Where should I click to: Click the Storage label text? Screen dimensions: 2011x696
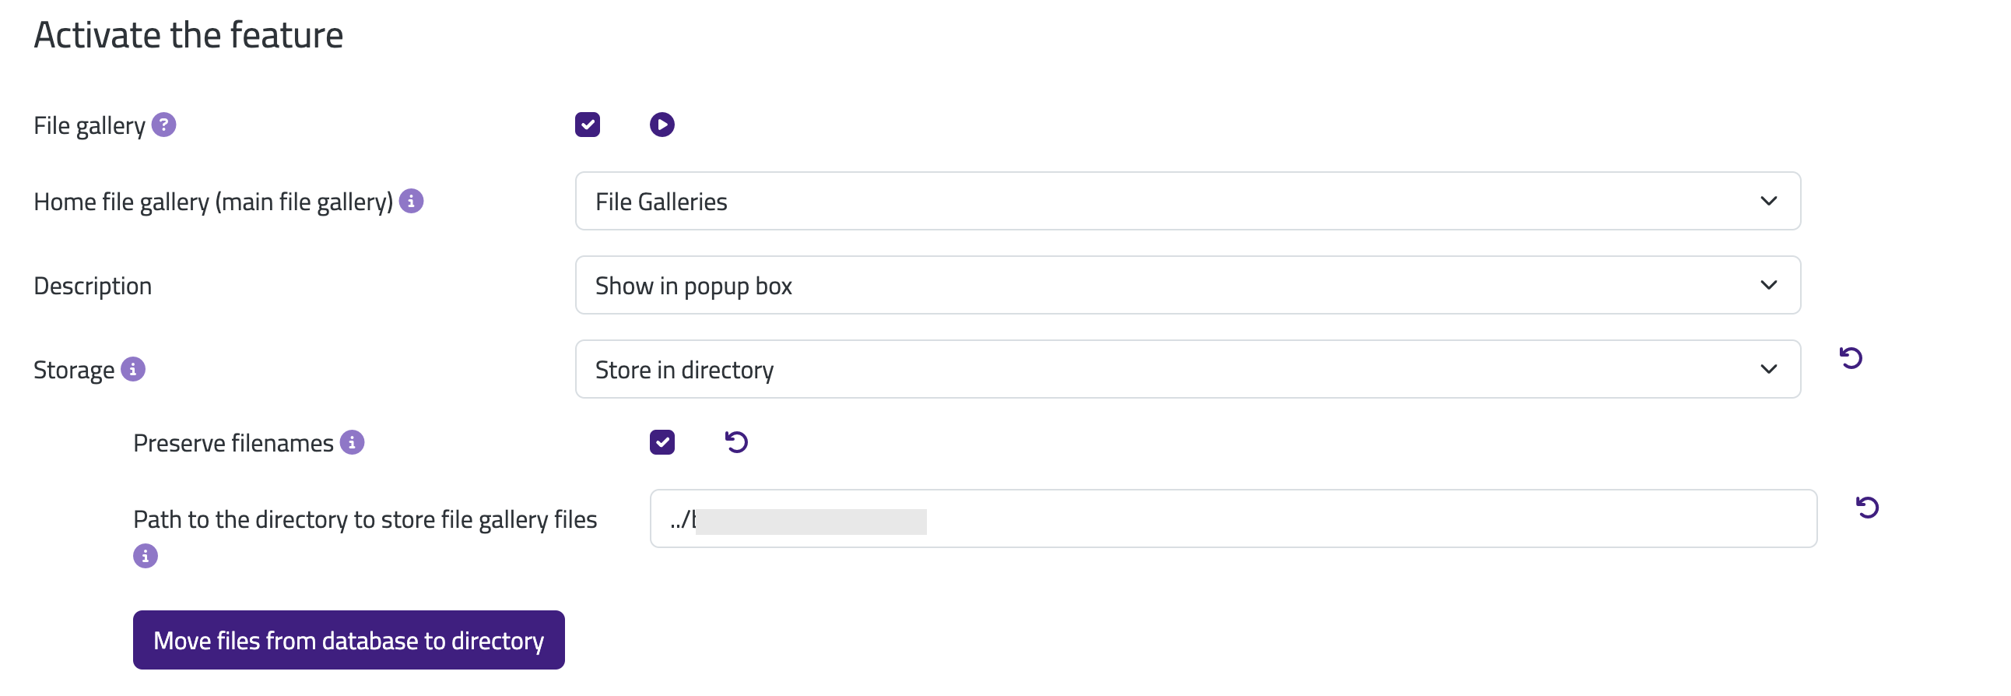tap(73, 371)
